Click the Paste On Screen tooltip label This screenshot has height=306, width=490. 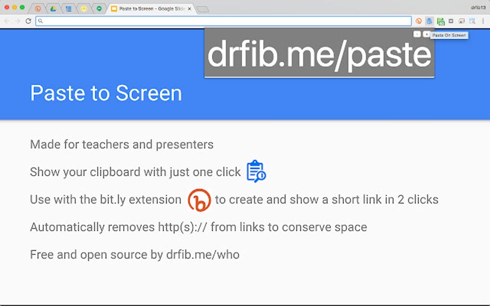[450, 35]
